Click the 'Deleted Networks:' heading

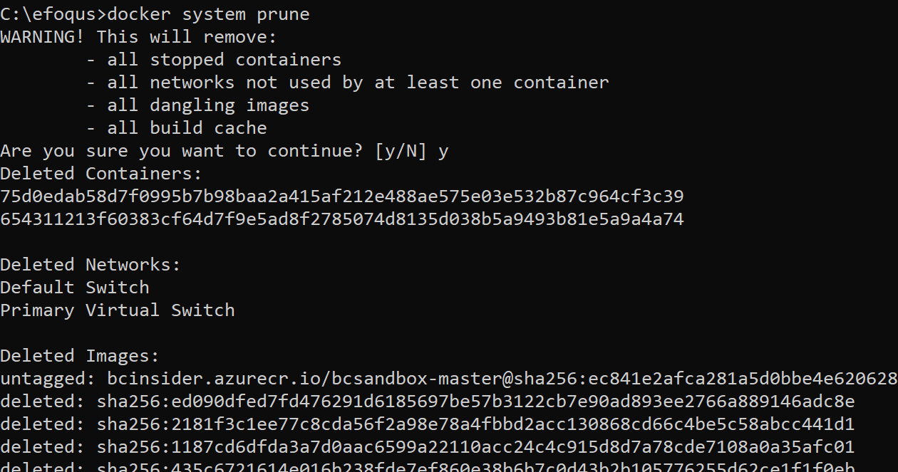(91, 265)
